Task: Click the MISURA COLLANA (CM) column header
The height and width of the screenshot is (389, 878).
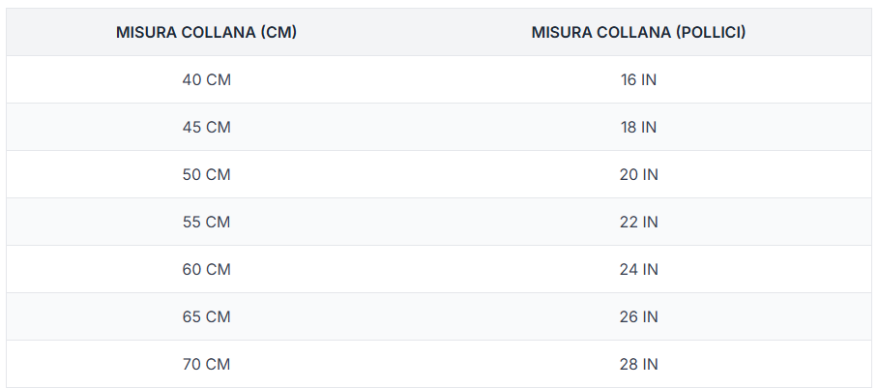Action: pos(206,32)
